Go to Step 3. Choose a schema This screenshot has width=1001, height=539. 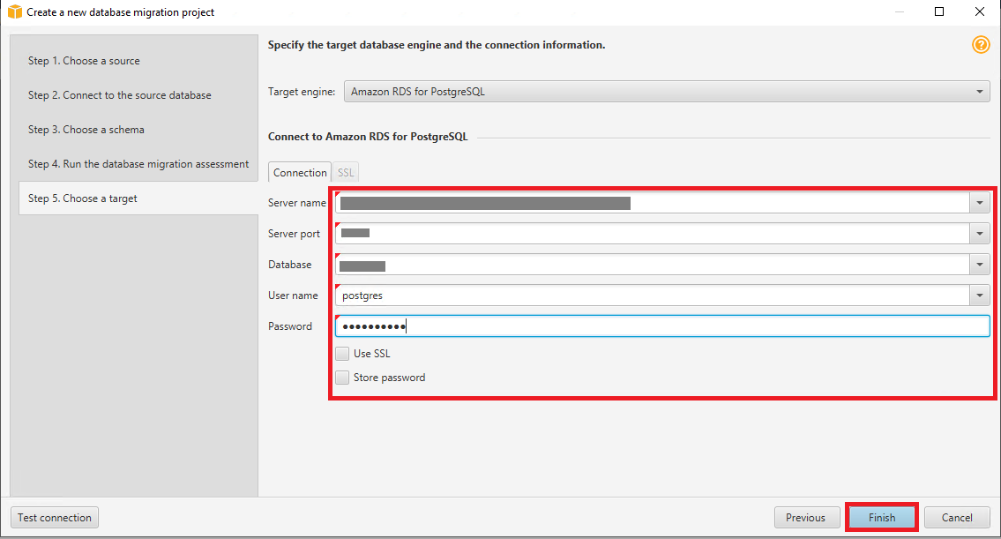86,130
